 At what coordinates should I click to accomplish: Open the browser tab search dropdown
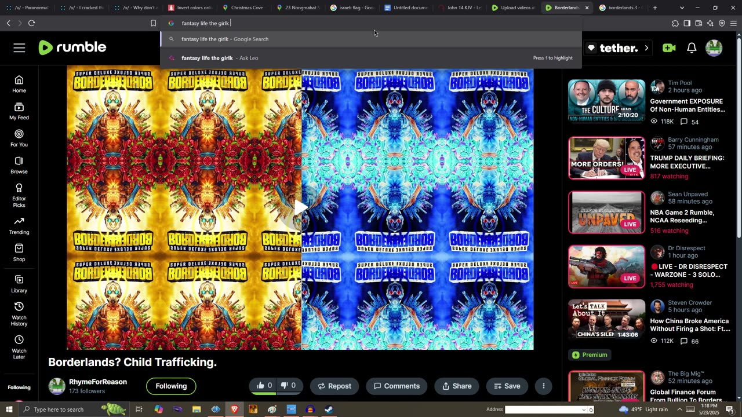click(x=682, y=8)
